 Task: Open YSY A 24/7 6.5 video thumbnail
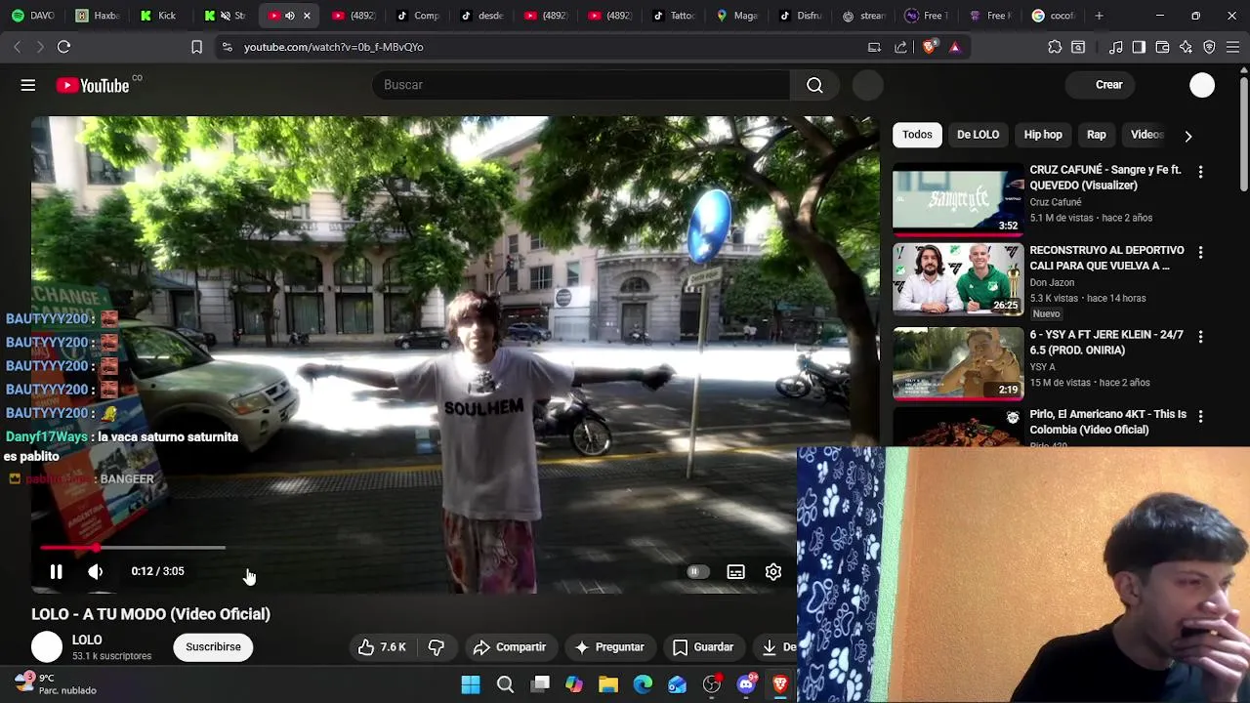[x=958, y=363]
